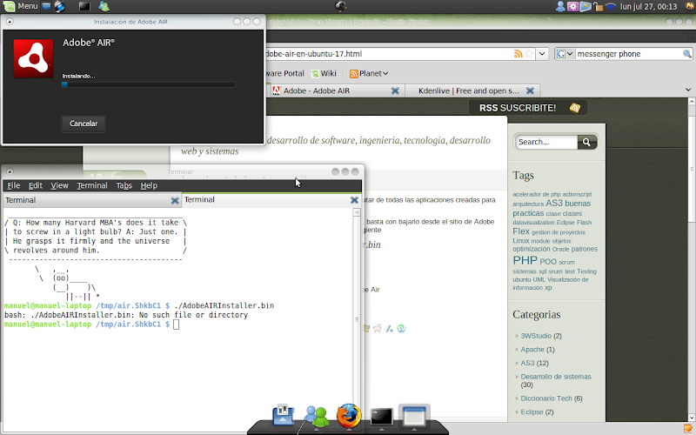Open the AS3 tag in the tag cloud

point(554,204)
